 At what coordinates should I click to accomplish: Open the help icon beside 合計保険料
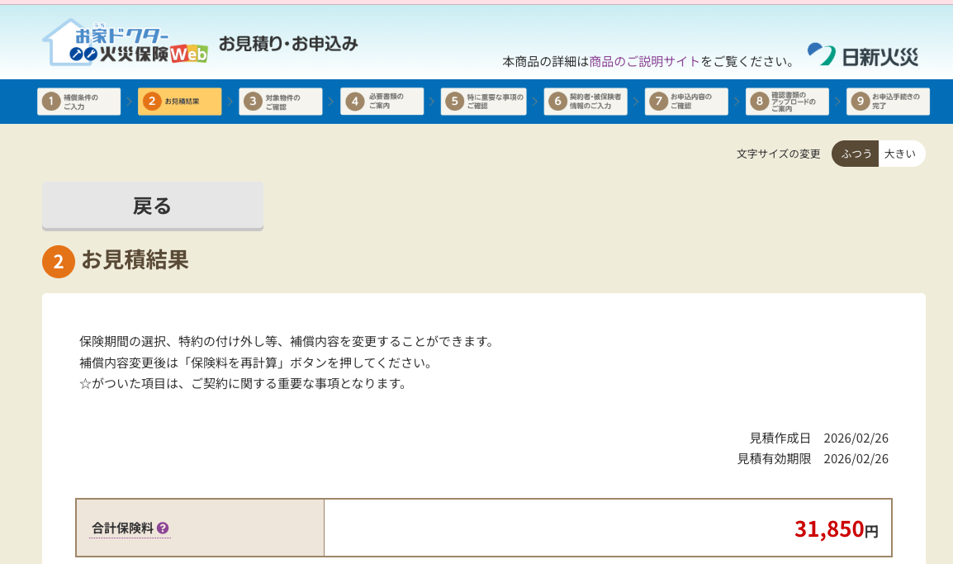pyautogui.click(x=163, y=528)
